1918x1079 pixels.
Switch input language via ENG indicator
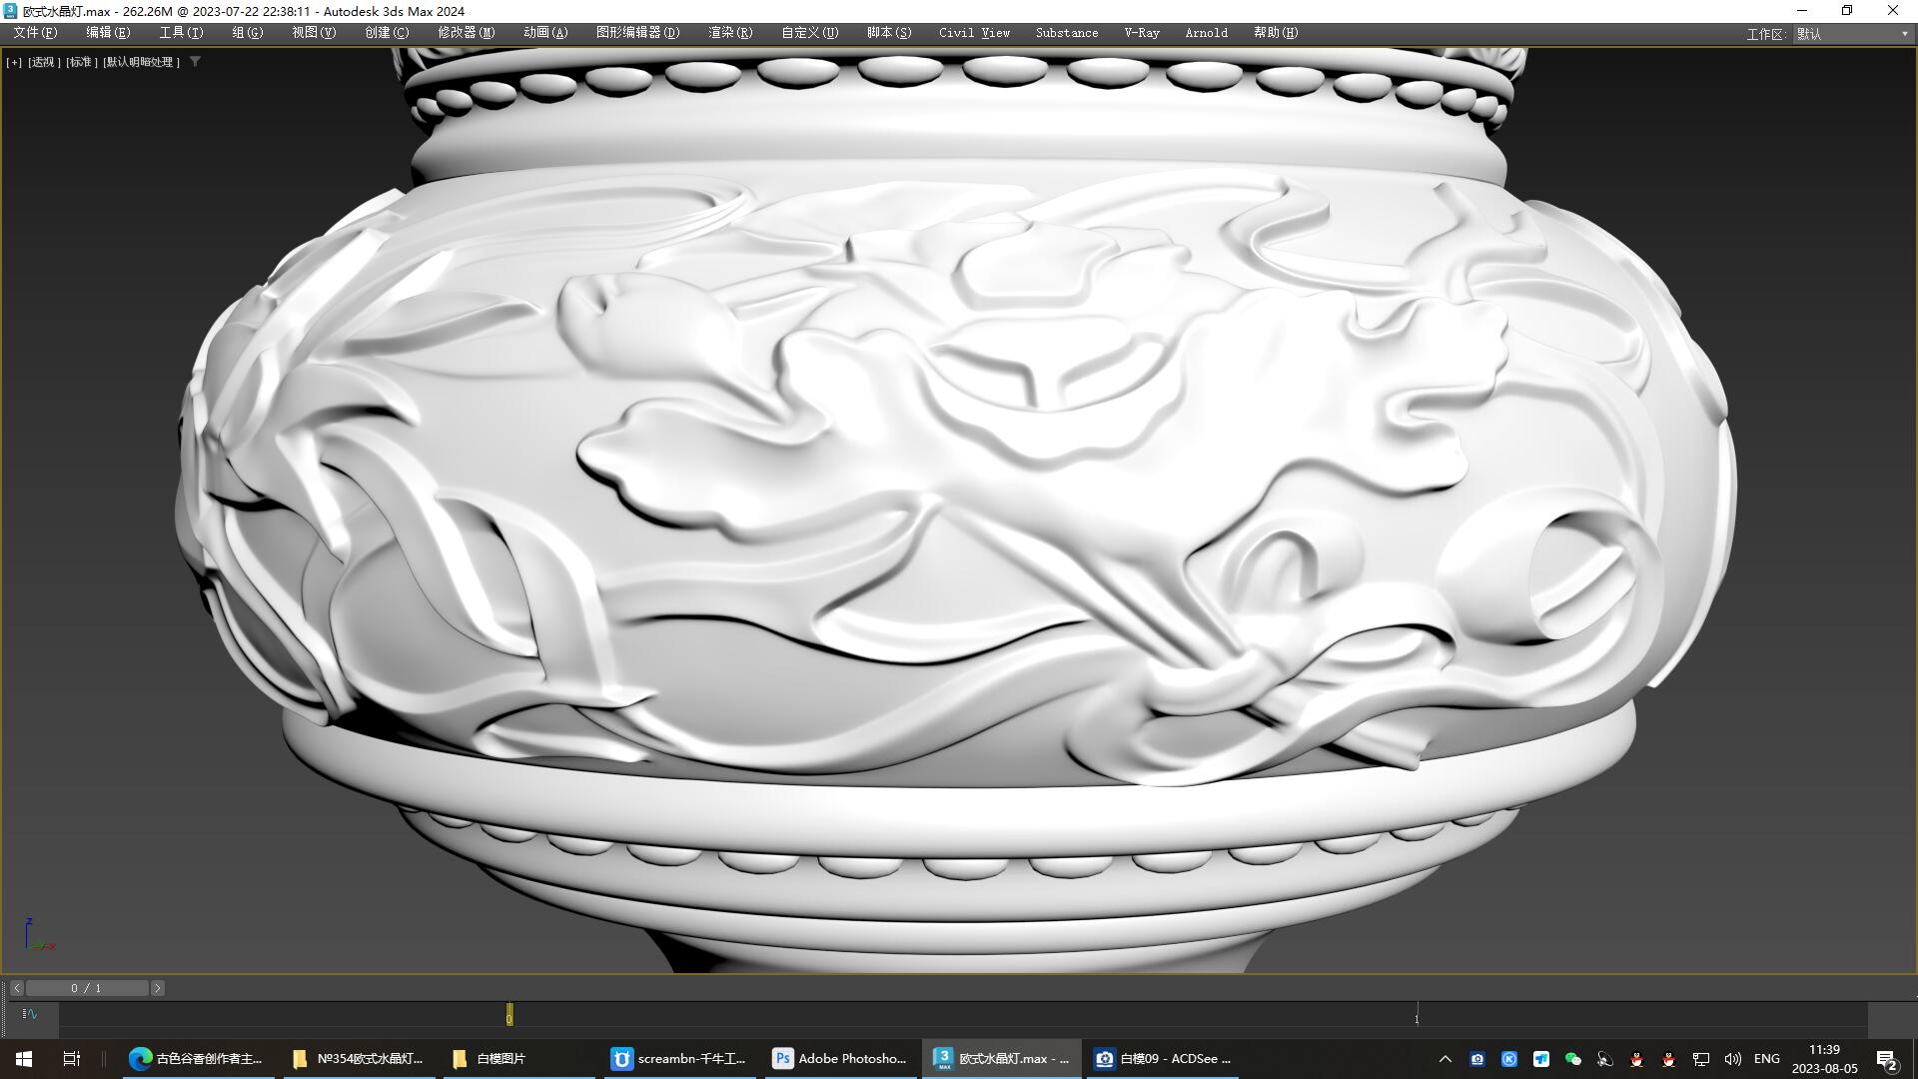[1767, 1058]
